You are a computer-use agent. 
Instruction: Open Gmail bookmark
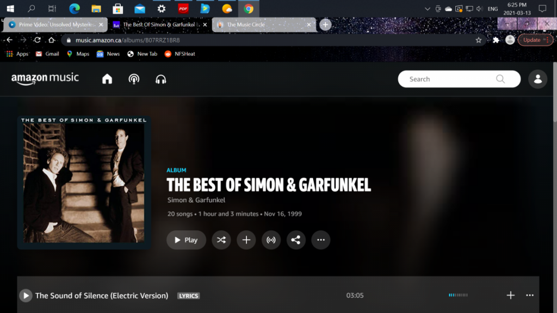[x=47, y=54]
